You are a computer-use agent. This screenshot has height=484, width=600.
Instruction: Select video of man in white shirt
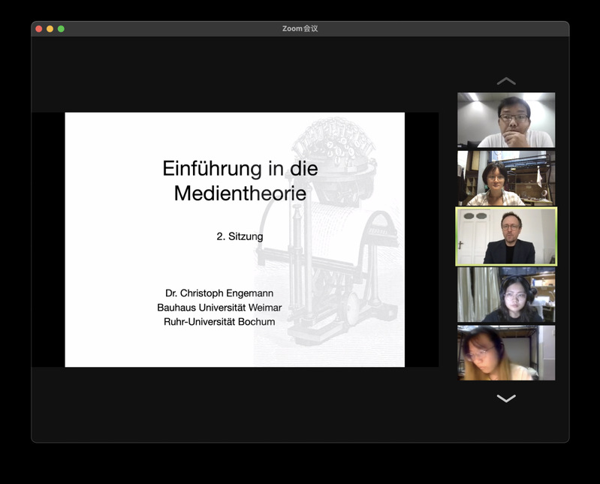pyautogui.click(x=506, y=120)
